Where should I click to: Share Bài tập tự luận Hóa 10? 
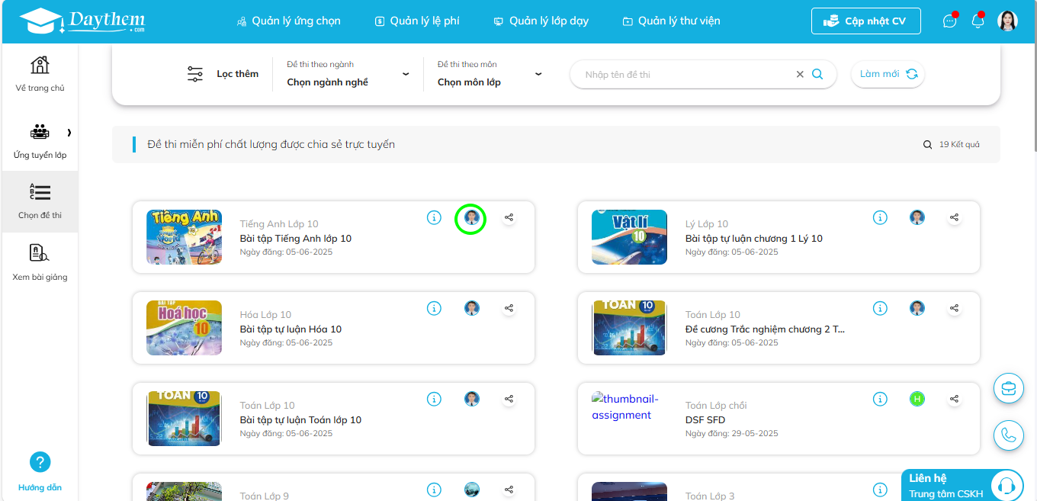509,309
